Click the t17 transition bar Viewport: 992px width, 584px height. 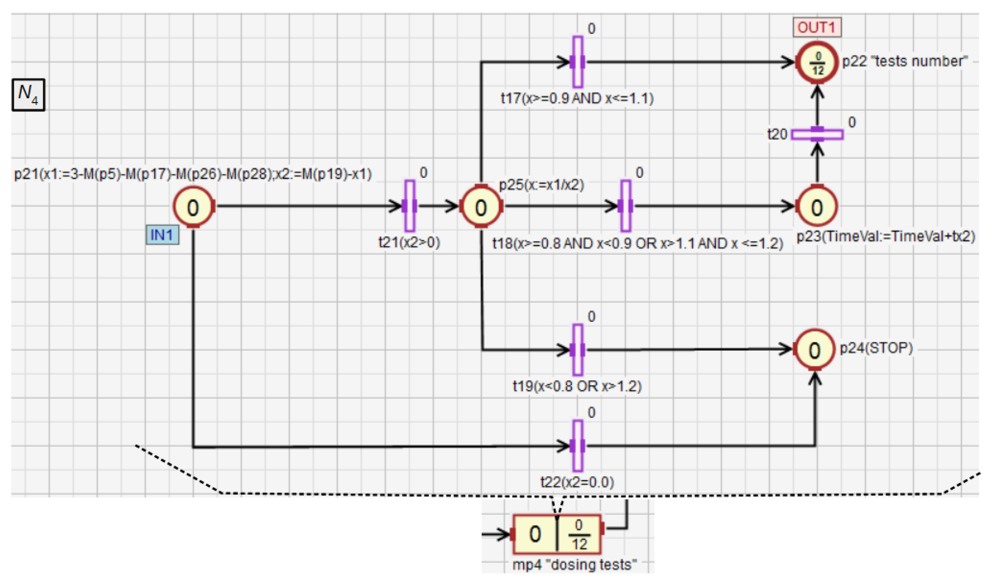(x=577, y=62)
